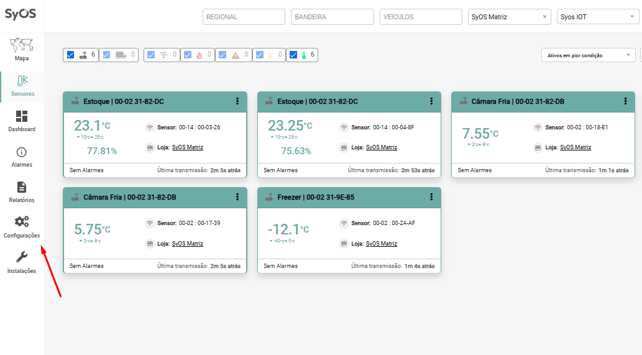Image resolution: width=642 pixels, height=355 pixels.
Task: Open the Mapa view in sidebar
Action: 22,49
